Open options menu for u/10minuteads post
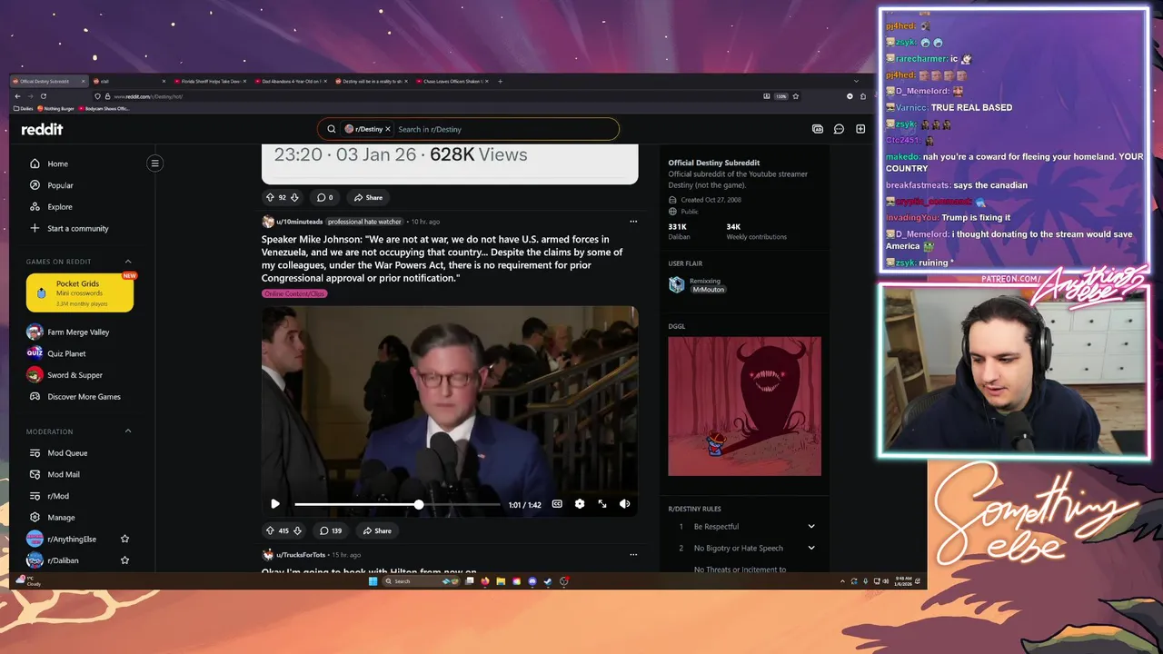Screen dimensions: 1163x654 point(633,222)
